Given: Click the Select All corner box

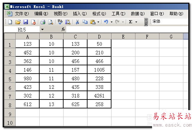Looking at the screenshot, I should coord(10,36).
